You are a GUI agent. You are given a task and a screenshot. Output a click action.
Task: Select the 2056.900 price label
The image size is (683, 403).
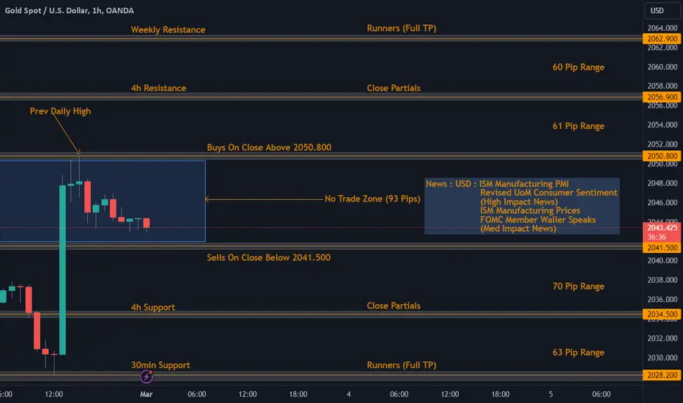coord(662,97)
